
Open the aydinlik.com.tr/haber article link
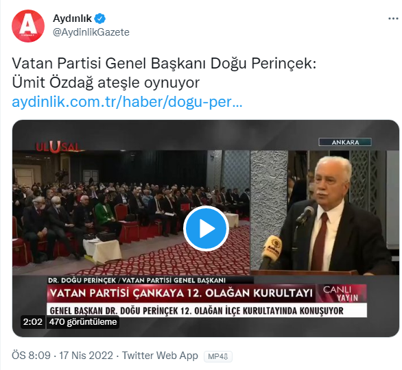click(127, 102)
